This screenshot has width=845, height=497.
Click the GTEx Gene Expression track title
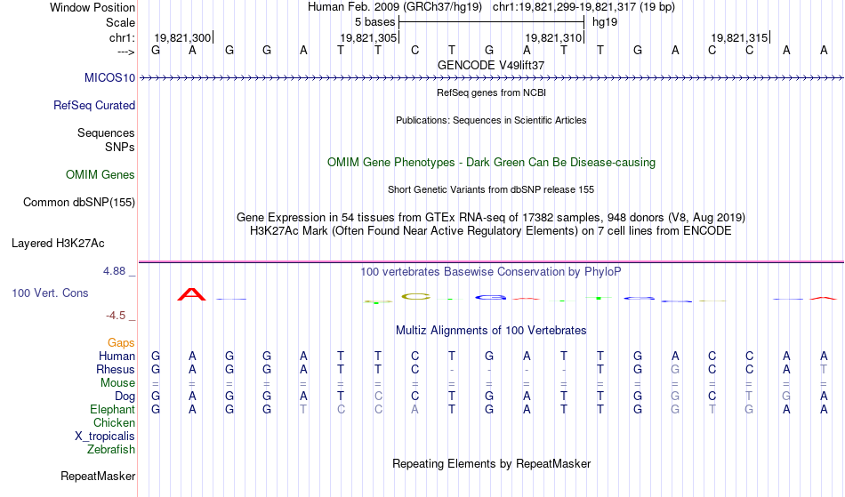491,218
